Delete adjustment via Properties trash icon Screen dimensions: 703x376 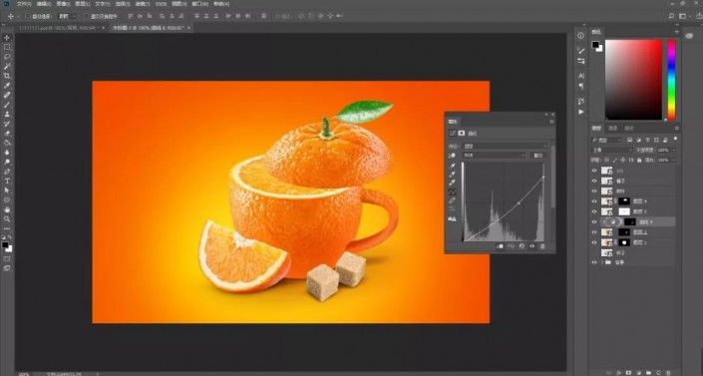pyautogui.click(x=542, y=246)
